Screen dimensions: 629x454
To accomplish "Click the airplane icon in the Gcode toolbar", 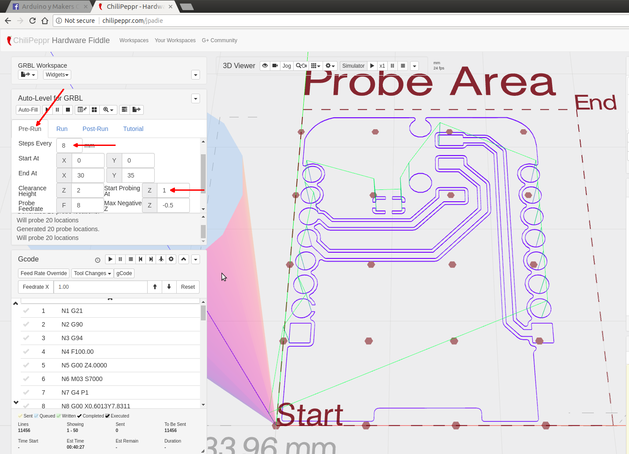I will tap(161, 259).
